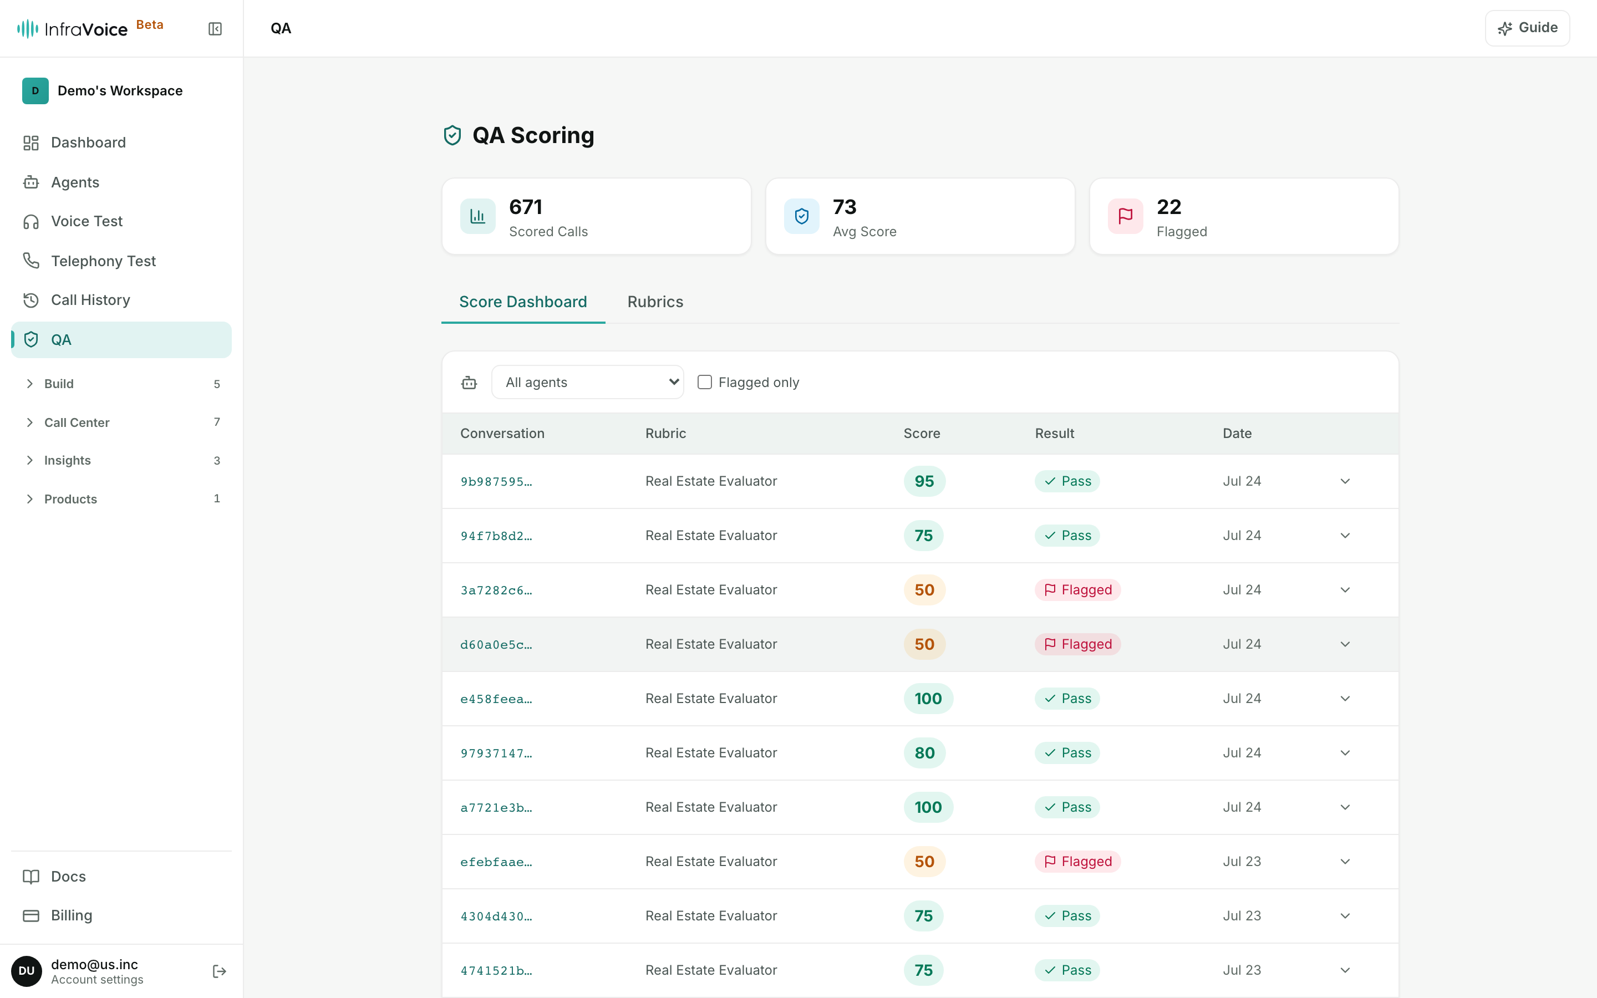The image size is (1597, 998).
Task: Click the Pass badge in row 97937147
Action: point(1067,753)
